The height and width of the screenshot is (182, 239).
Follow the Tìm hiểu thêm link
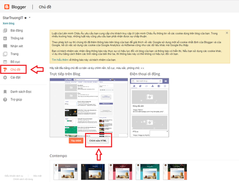coord(60,60)
